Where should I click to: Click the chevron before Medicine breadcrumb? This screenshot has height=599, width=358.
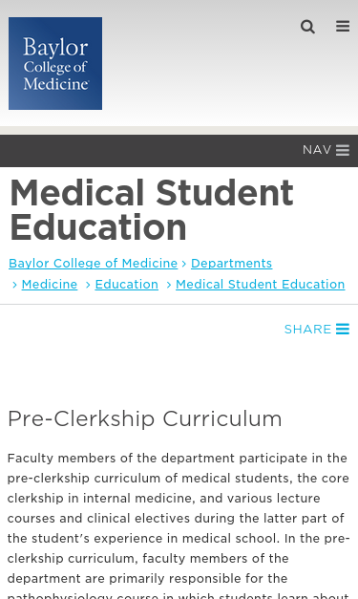[x=15, y=285]
